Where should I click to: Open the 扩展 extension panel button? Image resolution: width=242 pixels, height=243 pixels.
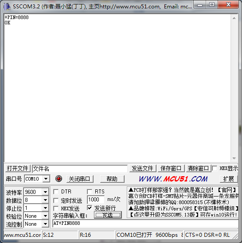pyautogui.click(x=229, y=179)
